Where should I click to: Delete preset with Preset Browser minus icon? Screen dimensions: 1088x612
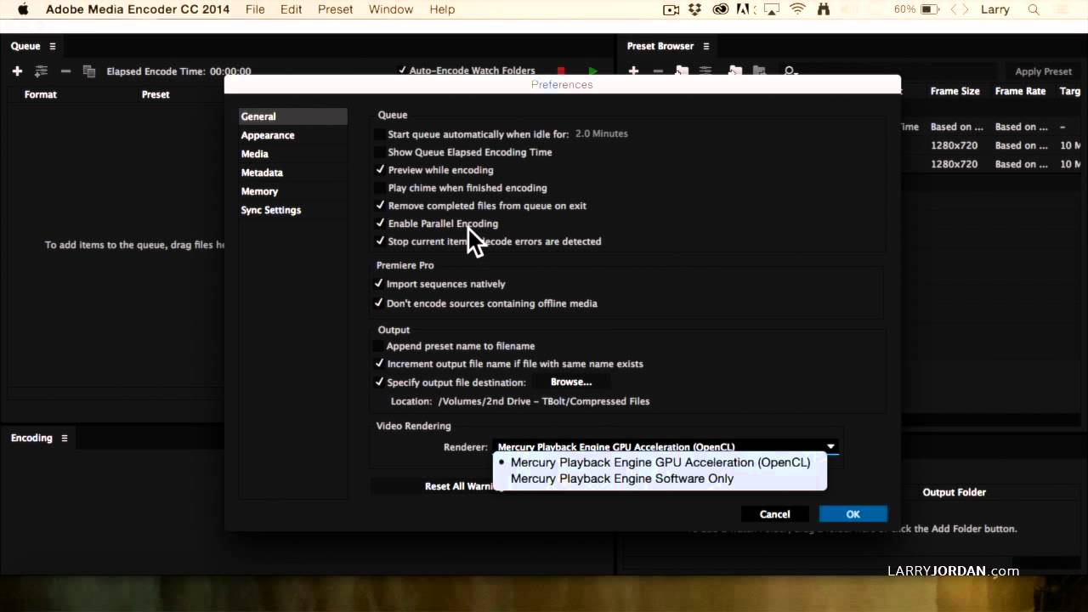pyautogui.click(x=657, y=71)
